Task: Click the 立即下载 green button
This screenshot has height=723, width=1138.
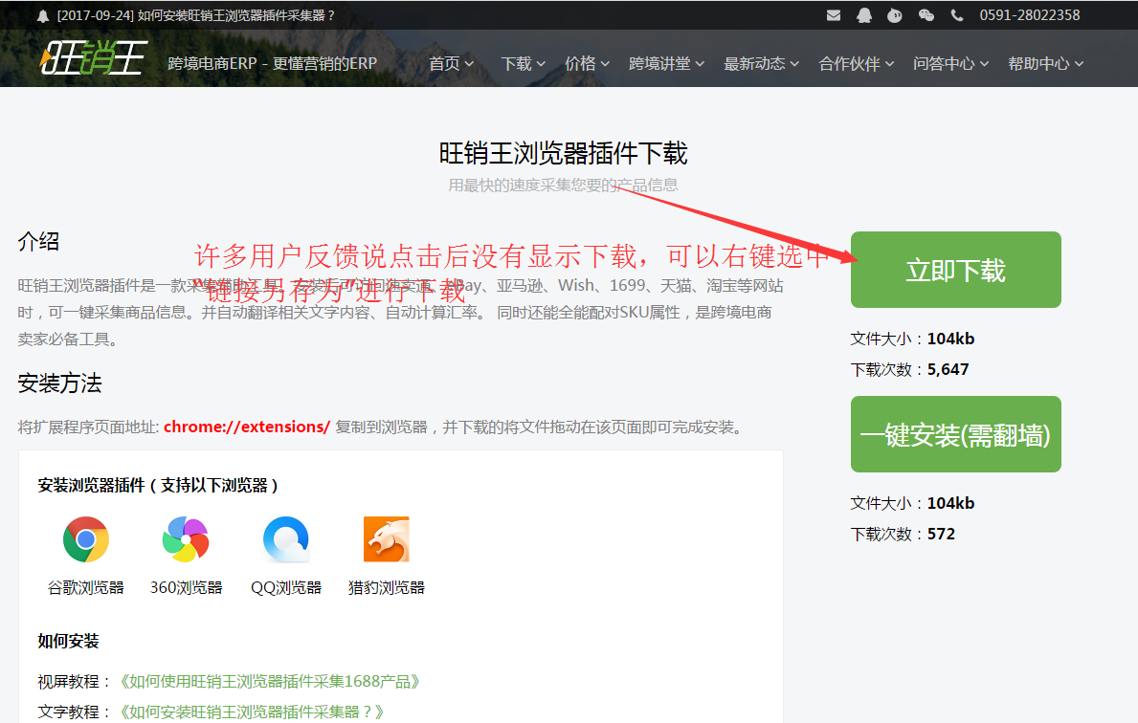Action: coord(956,270)
